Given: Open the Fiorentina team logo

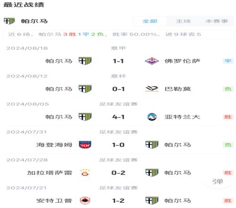Looking at the screenshot, I should click(x=152, y=61).
